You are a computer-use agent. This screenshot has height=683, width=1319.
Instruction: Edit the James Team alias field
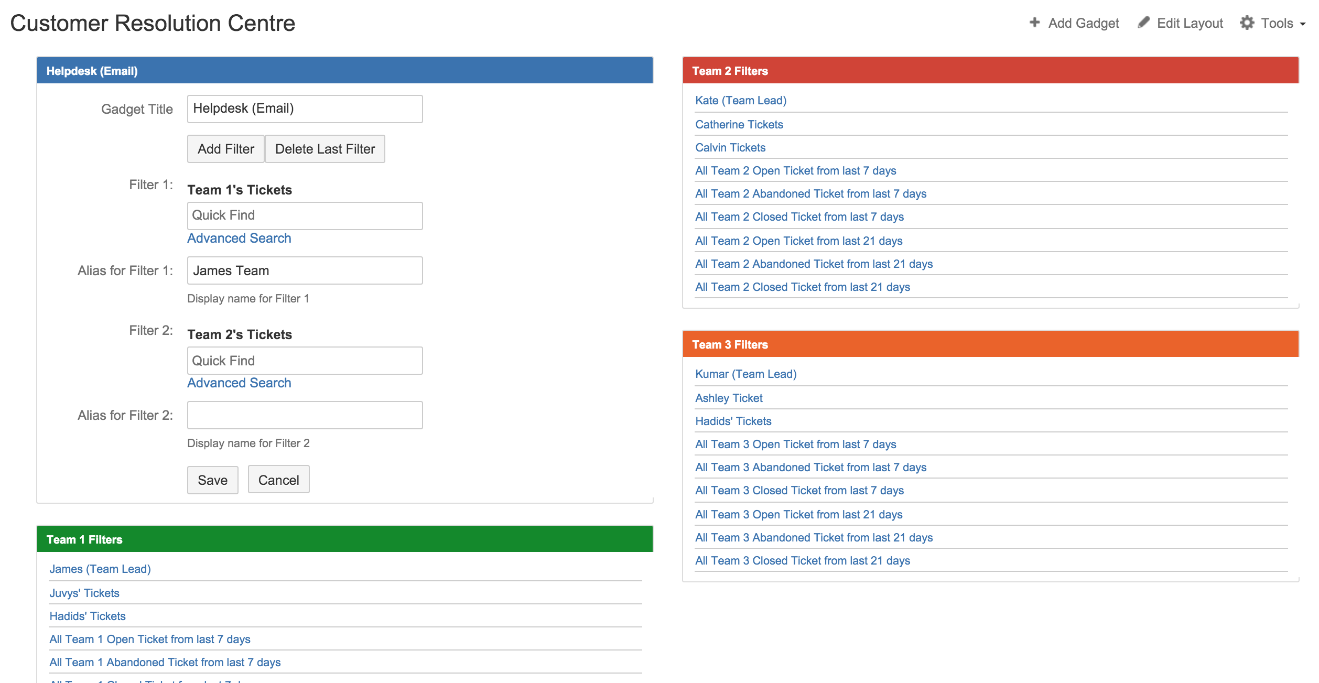pyautogui.click(x=305, y=270)
